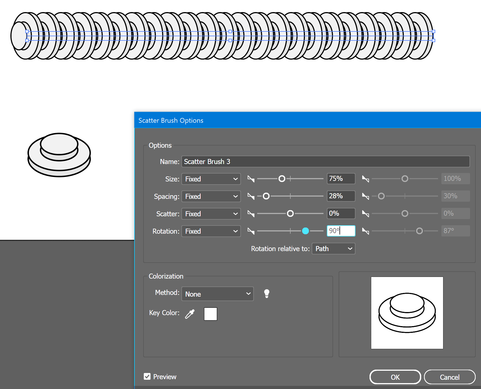
Task: Open the Spacing Fixed dropdown
Action: [211, 196]
